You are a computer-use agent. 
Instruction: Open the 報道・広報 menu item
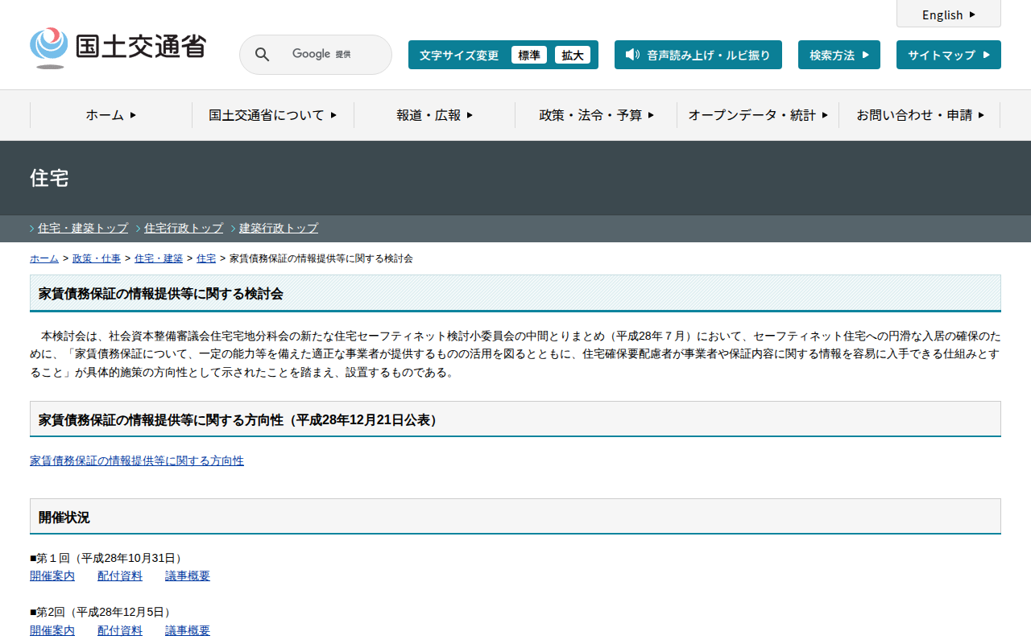click(434, 115)
